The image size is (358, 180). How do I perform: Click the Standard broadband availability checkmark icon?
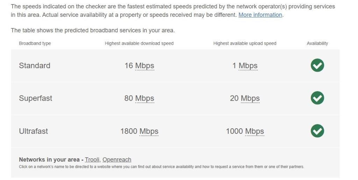click(x=317, y=65)
